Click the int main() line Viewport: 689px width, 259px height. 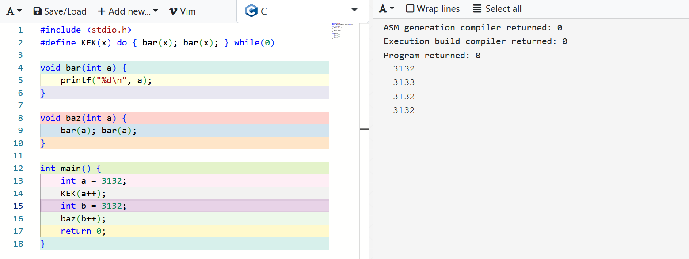point(184,168)
